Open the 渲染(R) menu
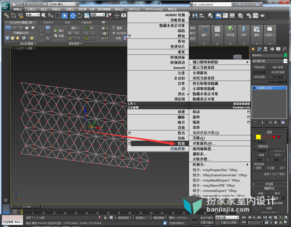Screen dimensions: 291x227 coord(119,9)
